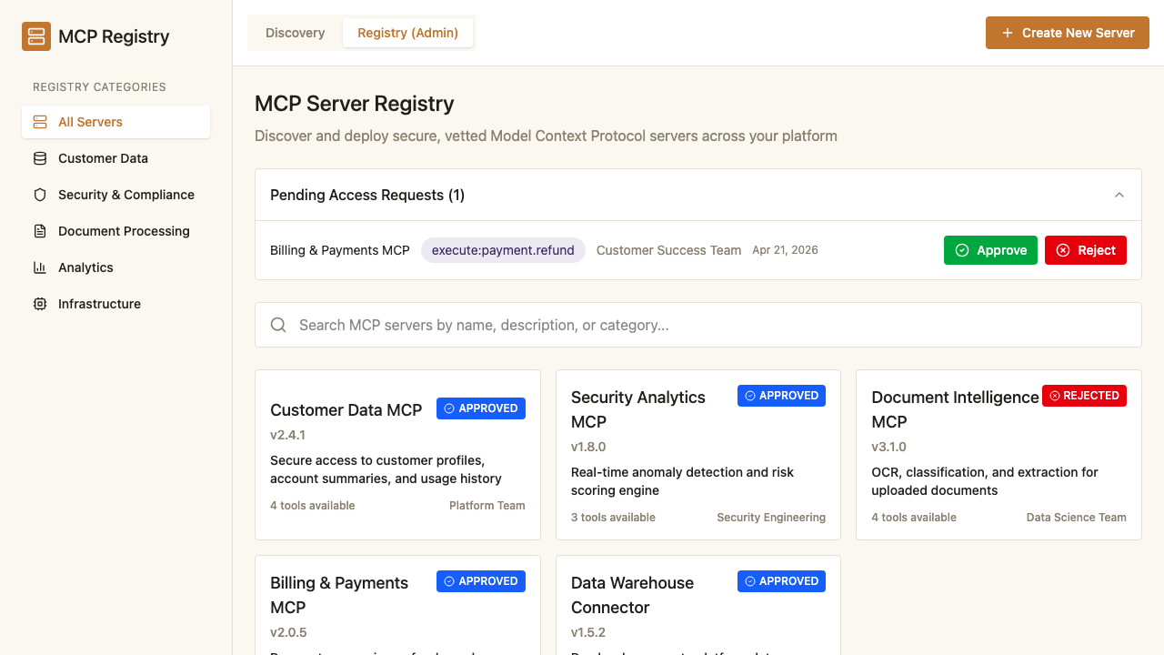The width and height of the screenshot is (1164, 655).
Task: Open the Document Intelligence MCP card title
Action: click(955, 409)
